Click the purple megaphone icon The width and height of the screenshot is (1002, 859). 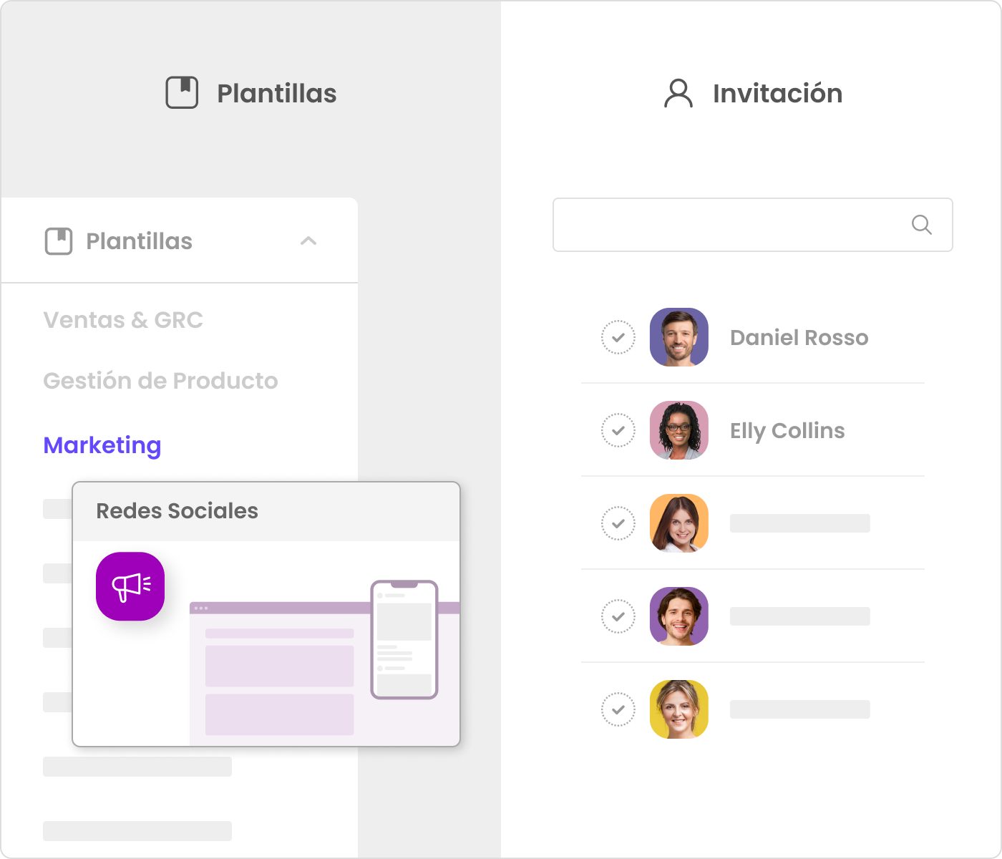click(x=130, y=586)
